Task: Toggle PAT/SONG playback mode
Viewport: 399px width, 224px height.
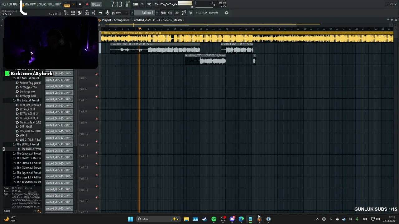Action: (x=67, y=4)
